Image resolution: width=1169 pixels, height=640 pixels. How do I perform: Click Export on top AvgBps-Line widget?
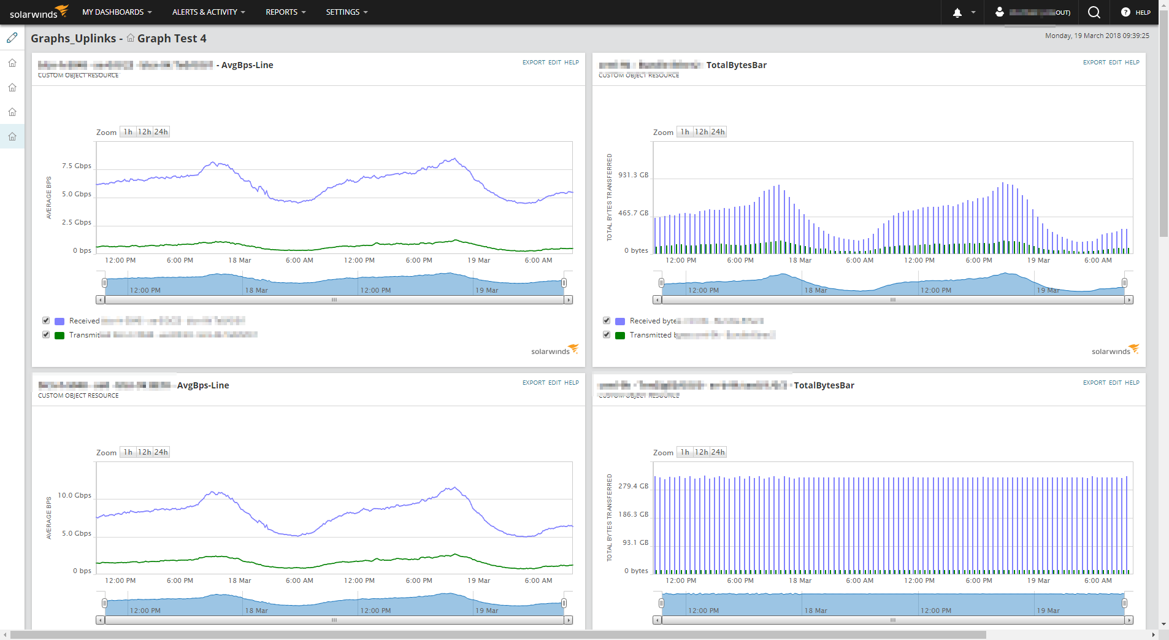click(534, 63)
